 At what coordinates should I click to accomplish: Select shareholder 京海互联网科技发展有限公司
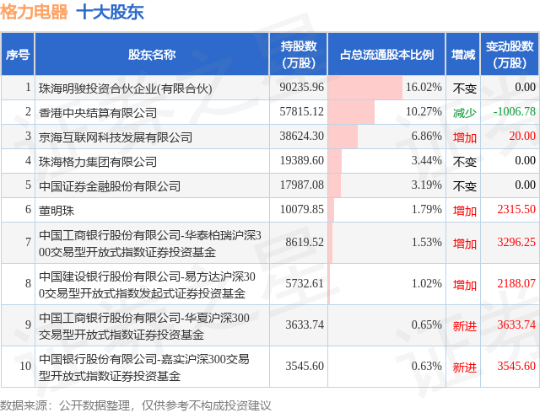pos(116,137)
